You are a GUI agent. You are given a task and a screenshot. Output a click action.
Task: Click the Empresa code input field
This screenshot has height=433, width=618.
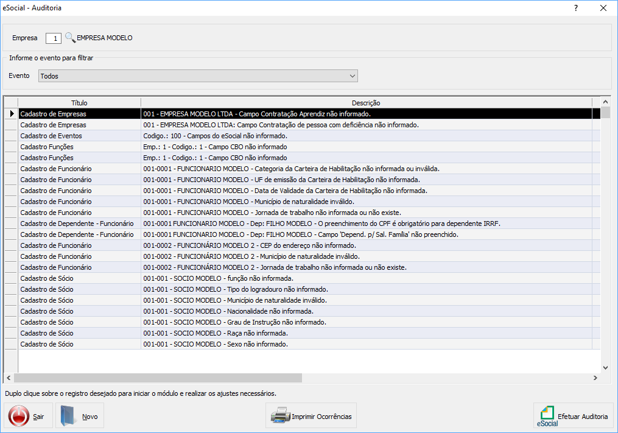(x=54, y=38)
